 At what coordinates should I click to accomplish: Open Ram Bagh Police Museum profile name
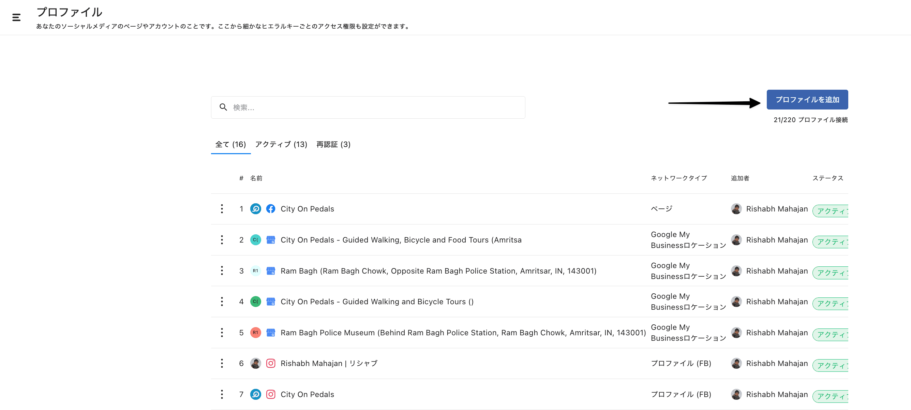463,333
